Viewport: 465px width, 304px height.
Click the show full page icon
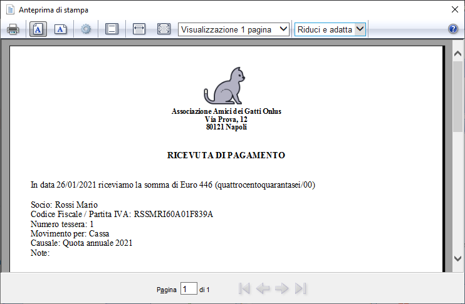164,29
